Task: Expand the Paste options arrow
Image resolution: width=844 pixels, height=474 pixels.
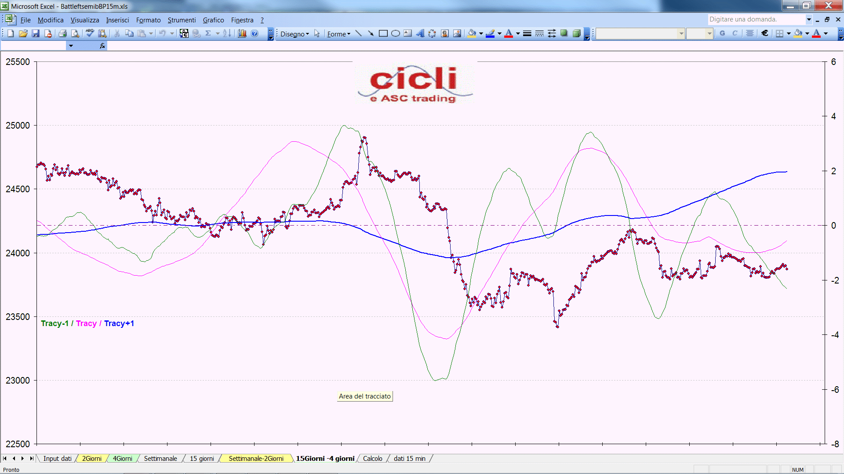Action: click(151, 33)
